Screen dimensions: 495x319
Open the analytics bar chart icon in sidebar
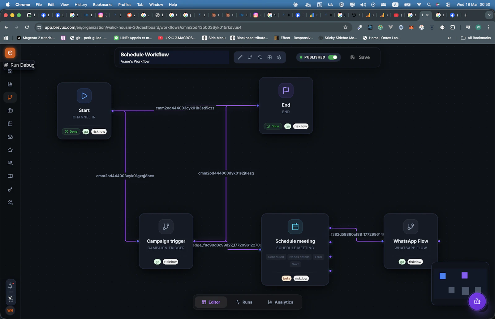pos(10,84)
